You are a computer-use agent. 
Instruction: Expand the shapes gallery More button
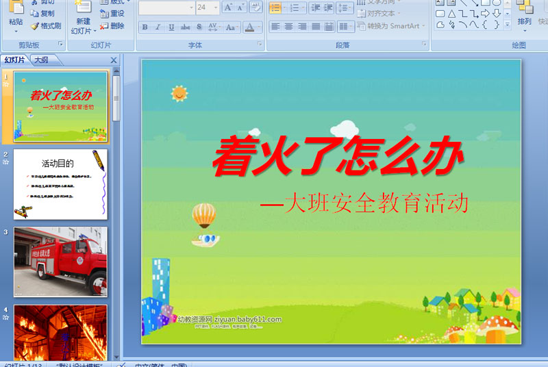[508, 25]
